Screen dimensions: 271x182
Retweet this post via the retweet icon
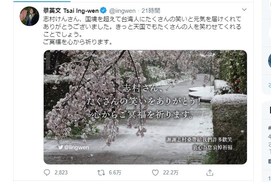pyautogui.click(x=101, y=172)
